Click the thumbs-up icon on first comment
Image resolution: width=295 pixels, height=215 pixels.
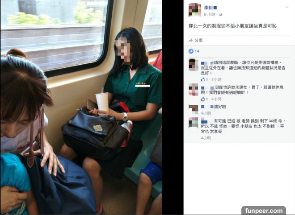coord(202,79)
